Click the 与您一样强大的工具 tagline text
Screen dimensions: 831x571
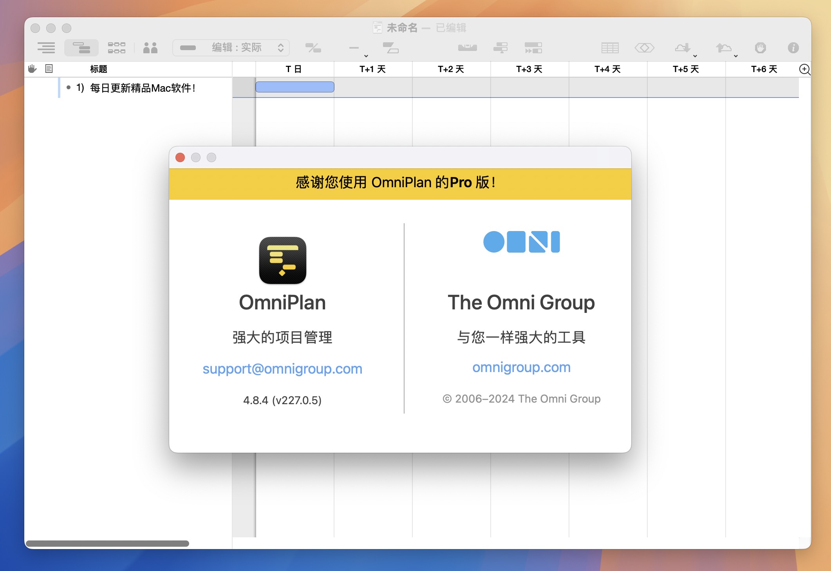pyautogui.click(x=521, y=337)
